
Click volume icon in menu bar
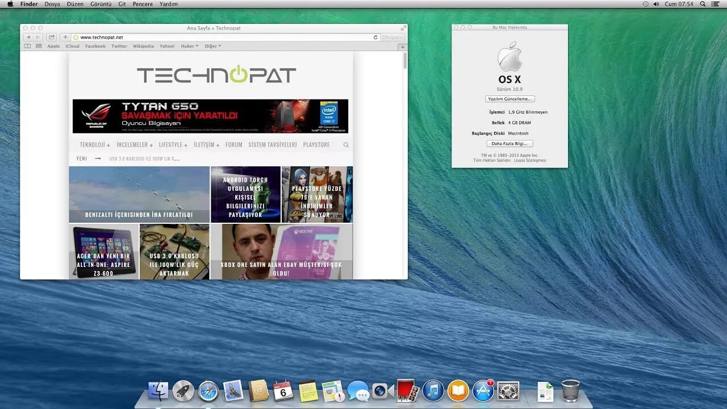tap(656, 4)
